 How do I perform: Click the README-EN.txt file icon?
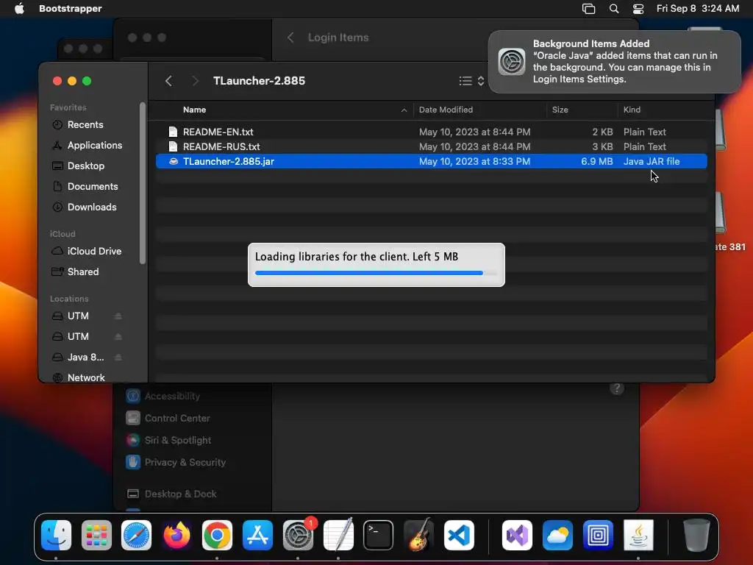tap(174, 132)
